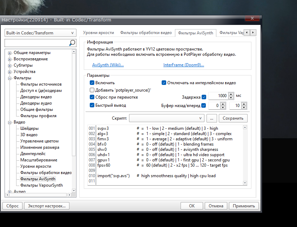The width and height of the screenshot is (297, 227).
Task: Decrease forward buffer value of 10
Action: click(244, 107)
